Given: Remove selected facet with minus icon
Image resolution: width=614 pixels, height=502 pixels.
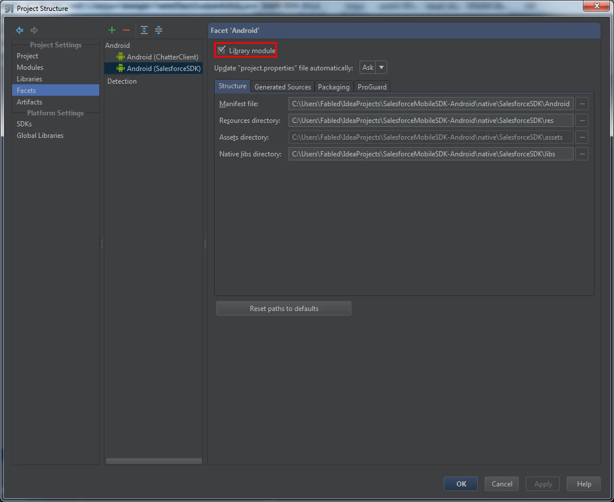Looking at the screenshot, I should 126,30.
